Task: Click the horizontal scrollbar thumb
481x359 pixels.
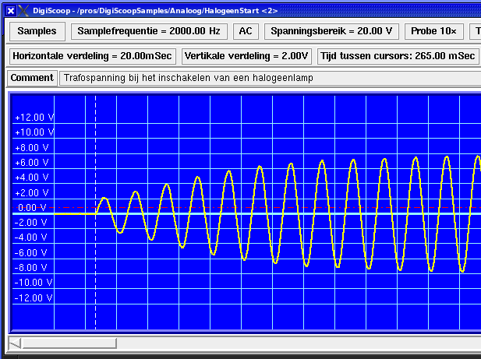Action: [x=69, y=343]
